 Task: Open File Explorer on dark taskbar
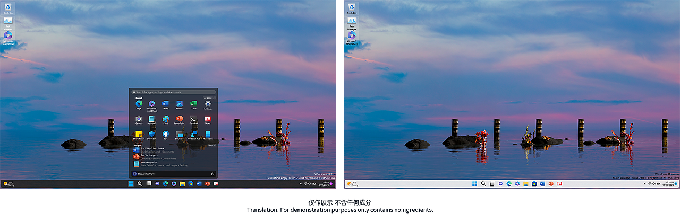pyautogui.click(x=182, y=184)
